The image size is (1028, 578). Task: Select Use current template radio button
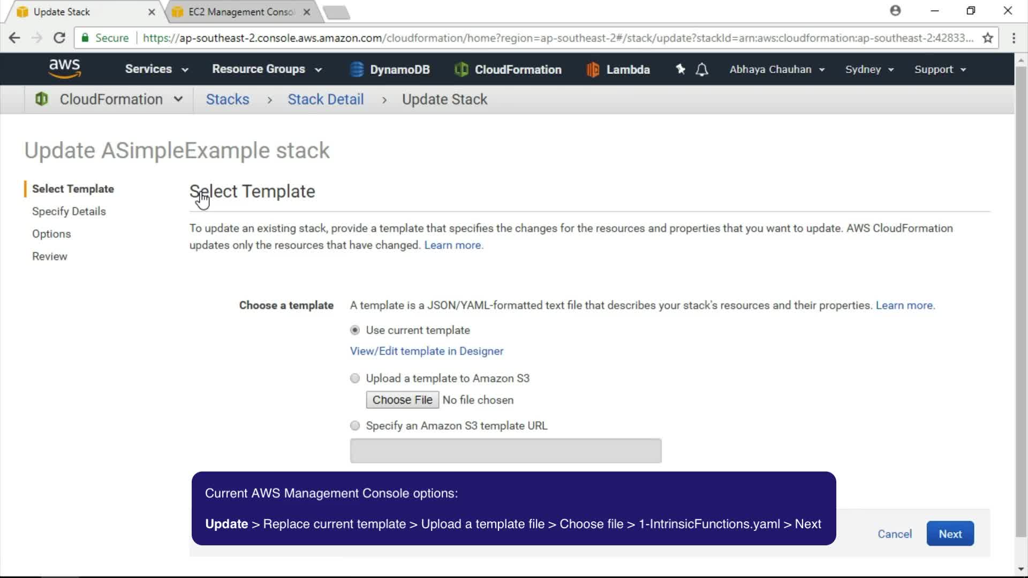click(355, 330)
